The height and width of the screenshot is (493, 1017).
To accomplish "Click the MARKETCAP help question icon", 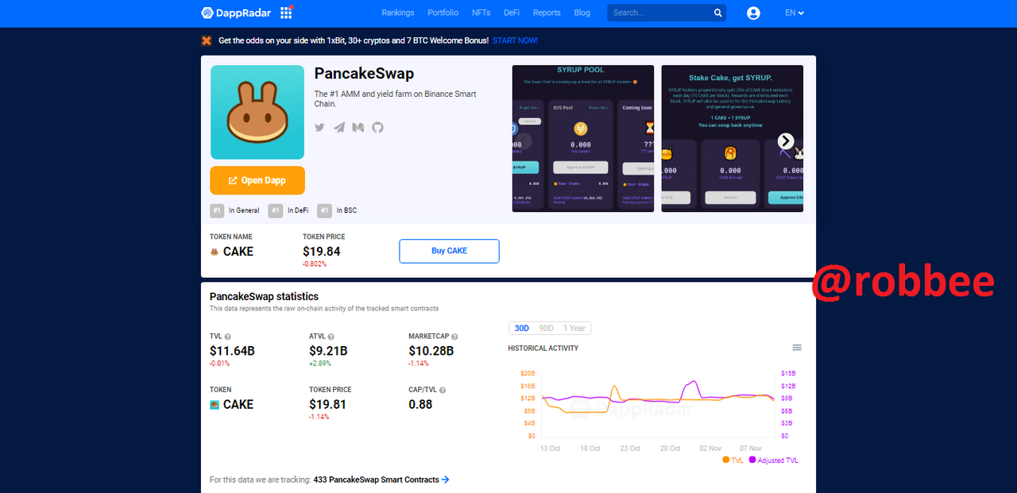I will pyautogui.click(x=454, y=337).
